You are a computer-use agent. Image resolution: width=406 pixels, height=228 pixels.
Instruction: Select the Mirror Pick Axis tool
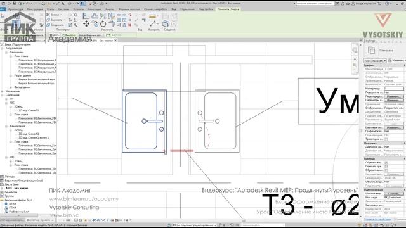[103, 16]
